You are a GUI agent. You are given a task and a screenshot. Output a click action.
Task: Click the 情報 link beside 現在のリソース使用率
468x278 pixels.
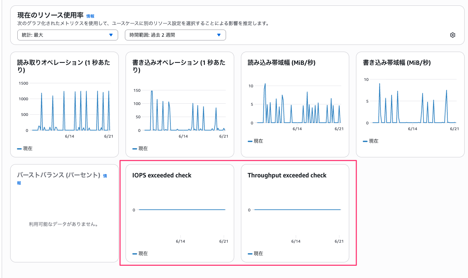click(x=90, y=16)
